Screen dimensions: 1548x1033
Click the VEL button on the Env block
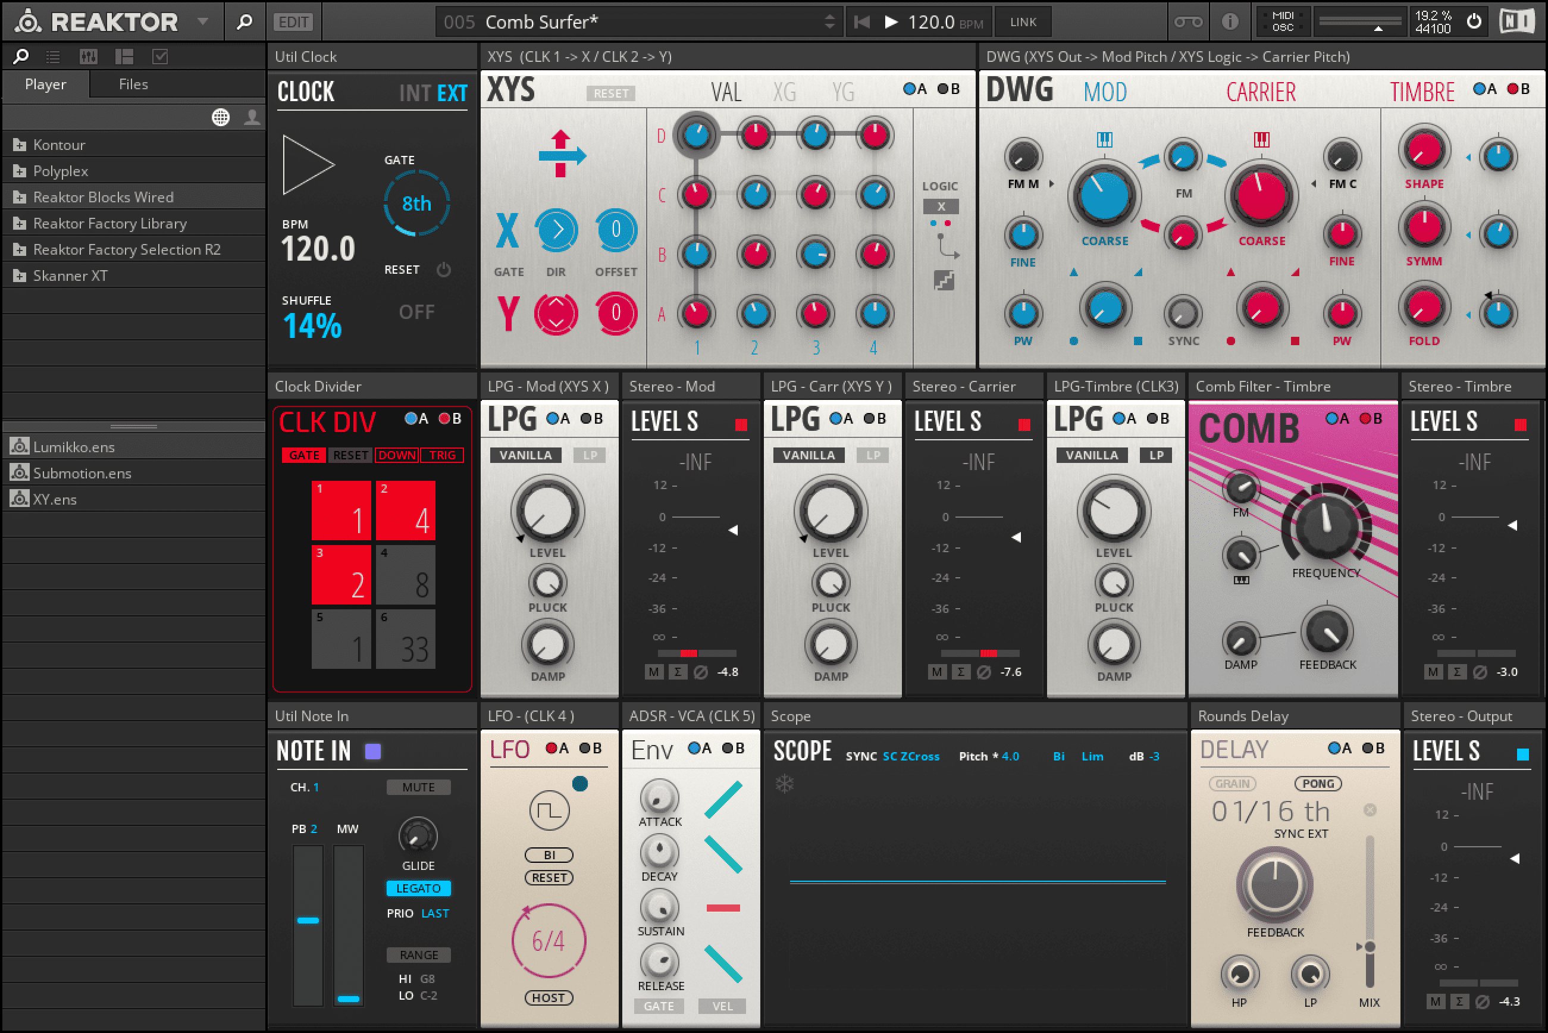(x=723, y=1006)
